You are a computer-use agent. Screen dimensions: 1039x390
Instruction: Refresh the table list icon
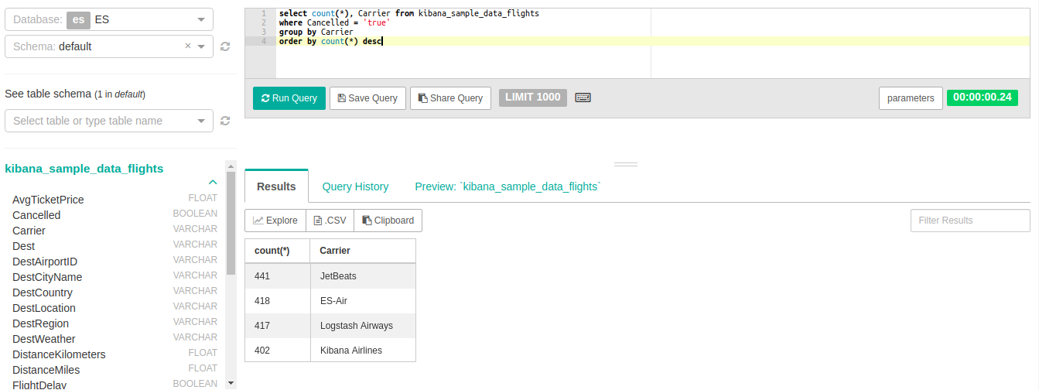(x=225, y=121)
